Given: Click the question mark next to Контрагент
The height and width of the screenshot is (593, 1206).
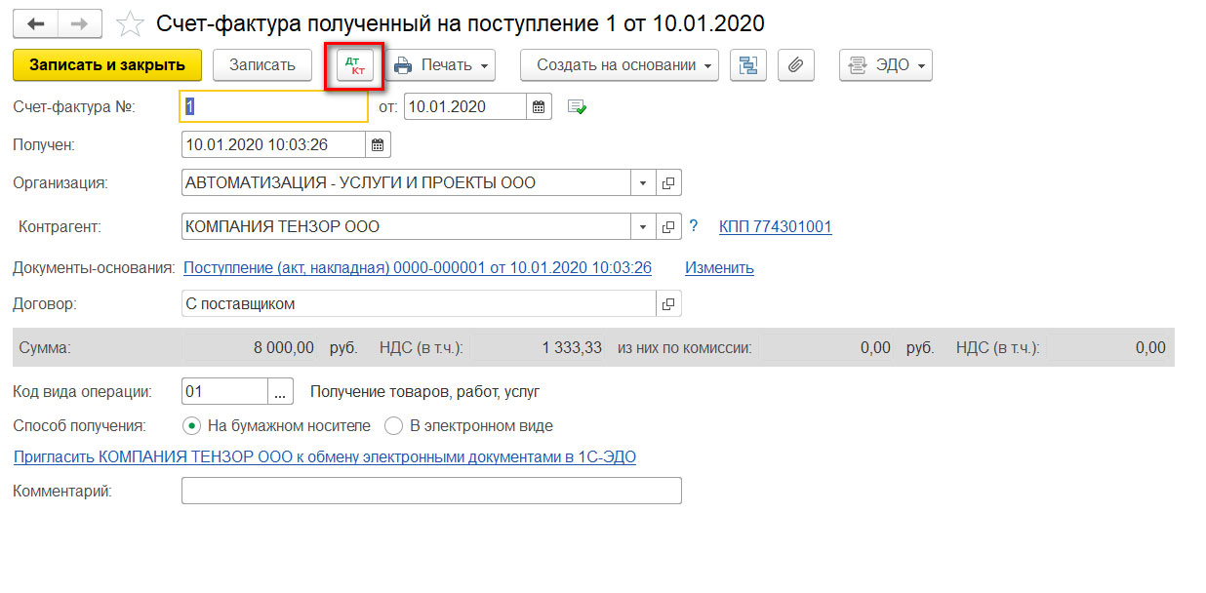Looking at the screenshot, I should point(694,226).
